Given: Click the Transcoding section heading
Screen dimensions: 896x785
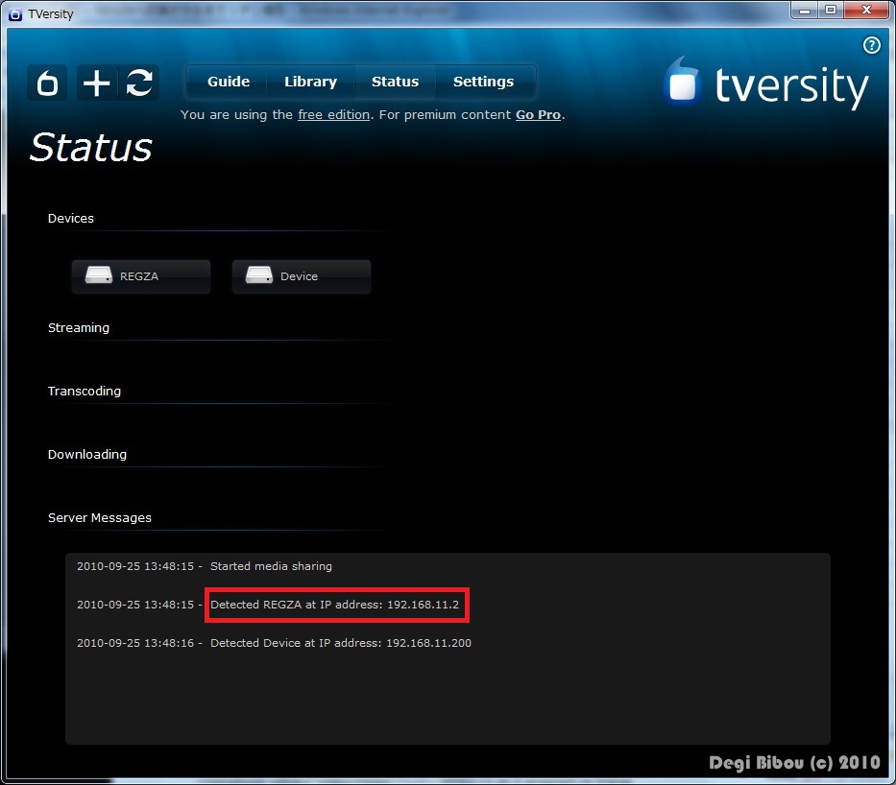Looking at the screenshot, I should 85,392.
